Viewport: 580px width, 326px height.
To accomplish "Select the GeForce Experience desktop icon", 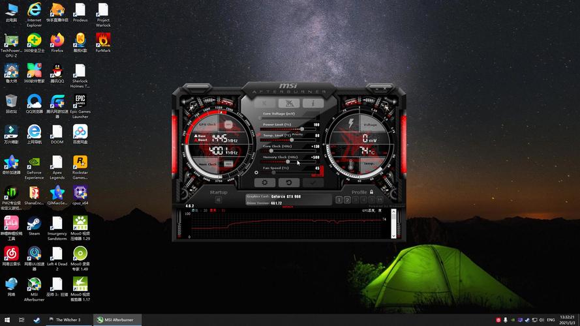I will coord(34,167).
